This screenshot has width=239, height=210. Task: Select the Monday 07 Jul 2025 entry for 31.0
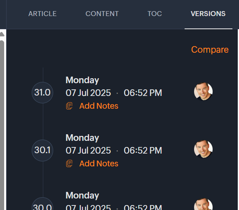(x=114, y=86)
